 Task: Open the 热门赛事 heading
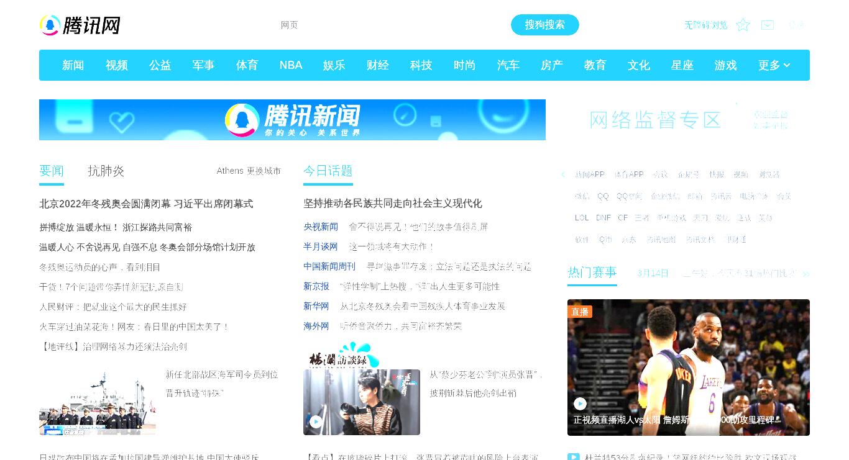coord(592,273)
